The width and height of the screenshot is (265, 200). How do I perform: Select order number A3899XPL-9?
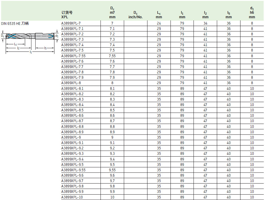(x=71, y=137)
